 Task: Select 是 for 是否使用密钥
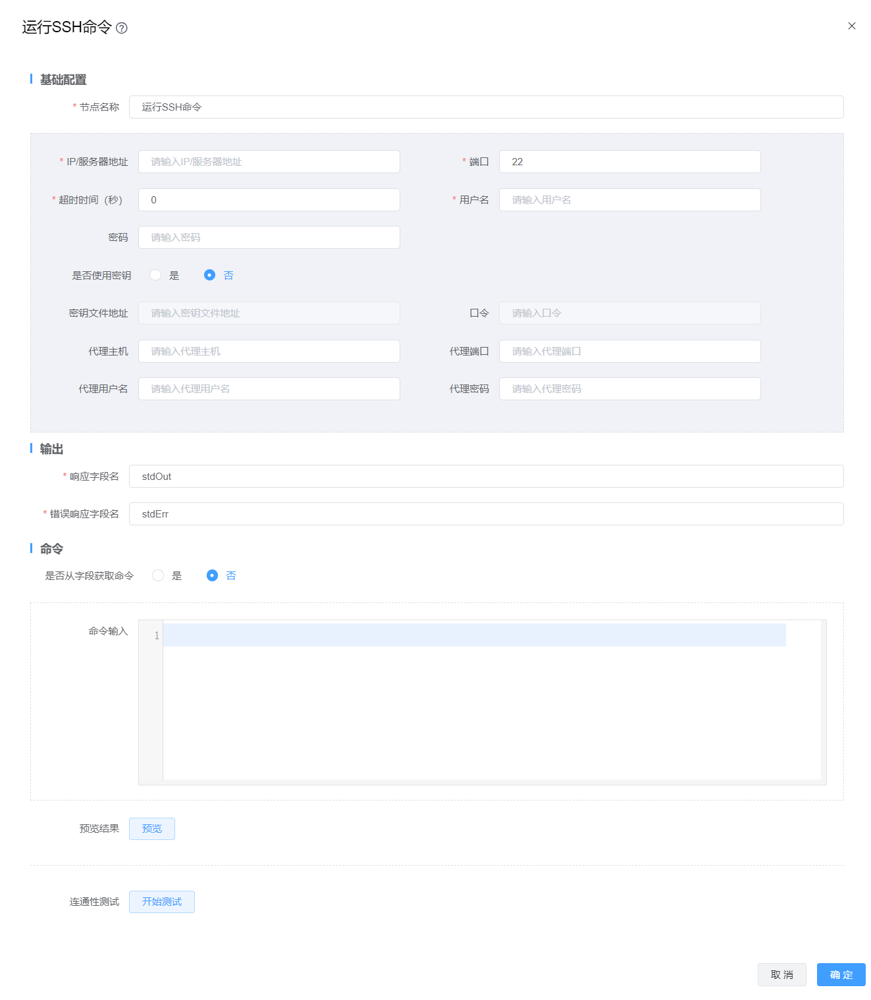pyautogui.click(x=155, y=275)
